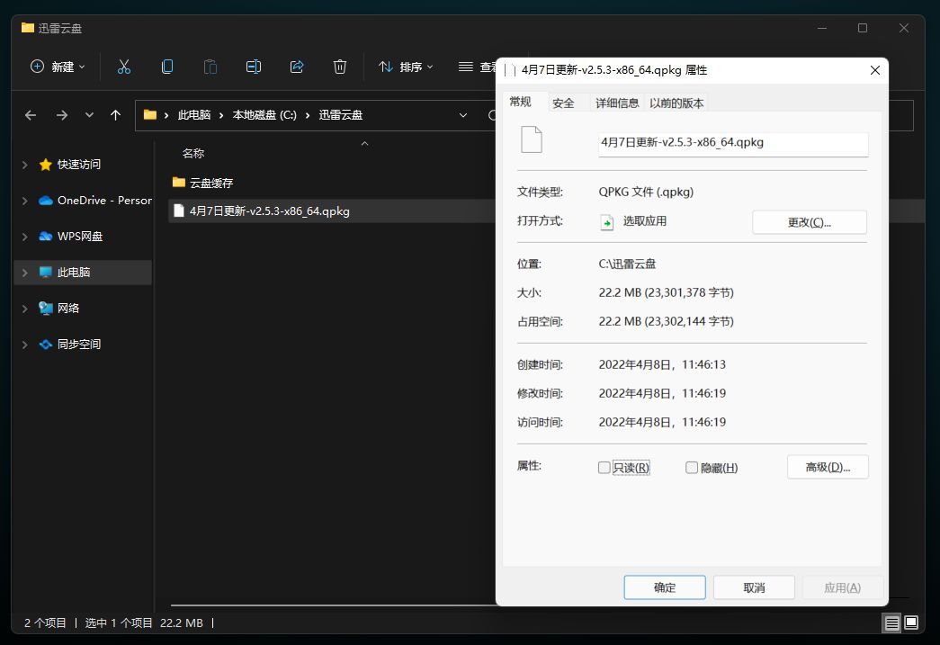Screen dimensions: 940x645
Task: Click the 取消 button in properties
Action: 754,587
